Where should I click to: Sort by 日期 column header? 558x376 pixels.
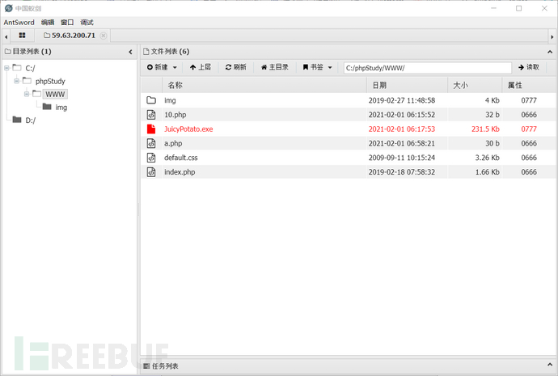[x=407, y=86]
